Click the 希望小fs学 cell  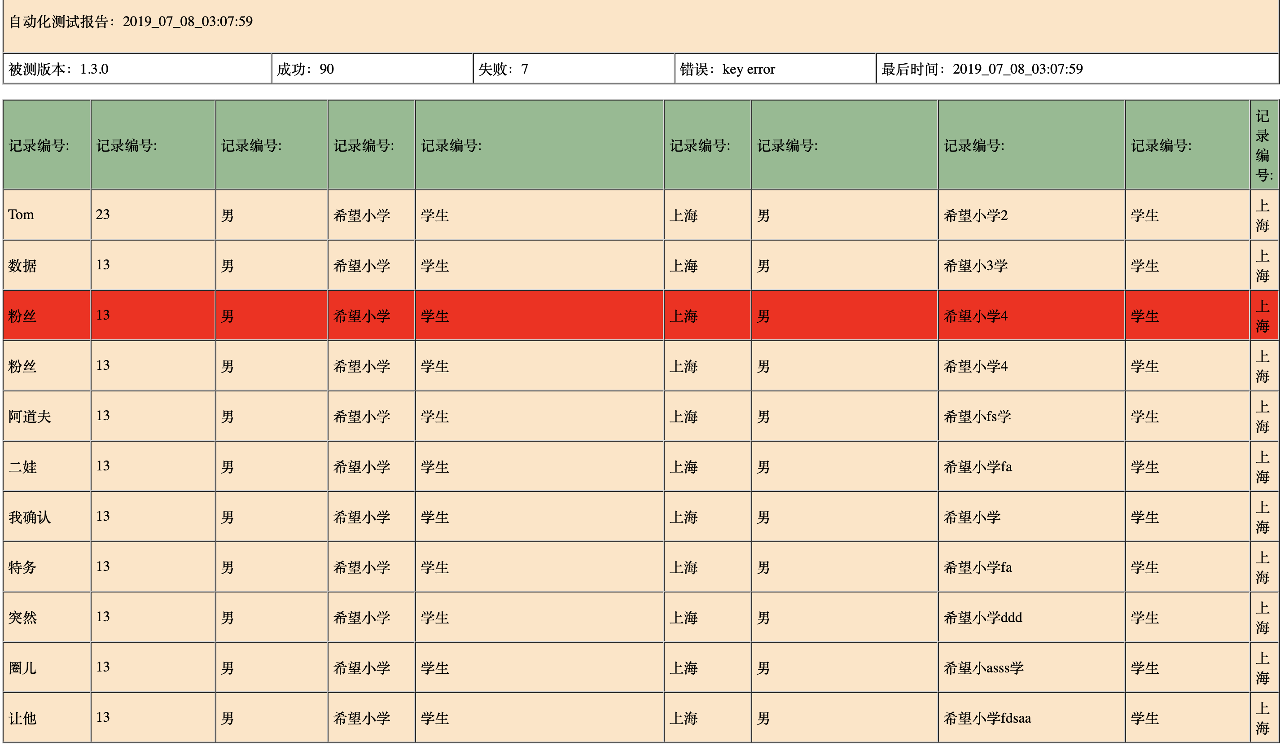pos(977,417)
